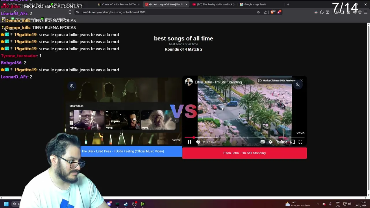
Task: Click the uwufufu address bar URL
Action: point(113,12)
